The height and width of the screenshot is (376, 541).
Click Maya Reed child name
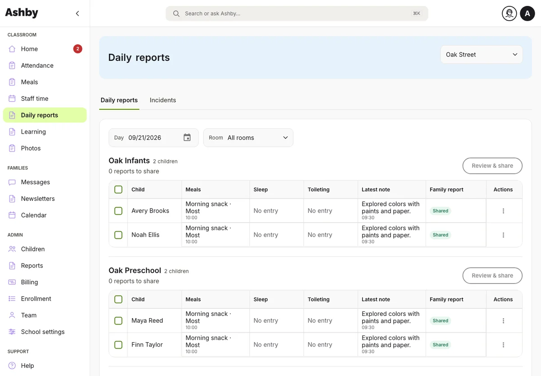(147, 320)
